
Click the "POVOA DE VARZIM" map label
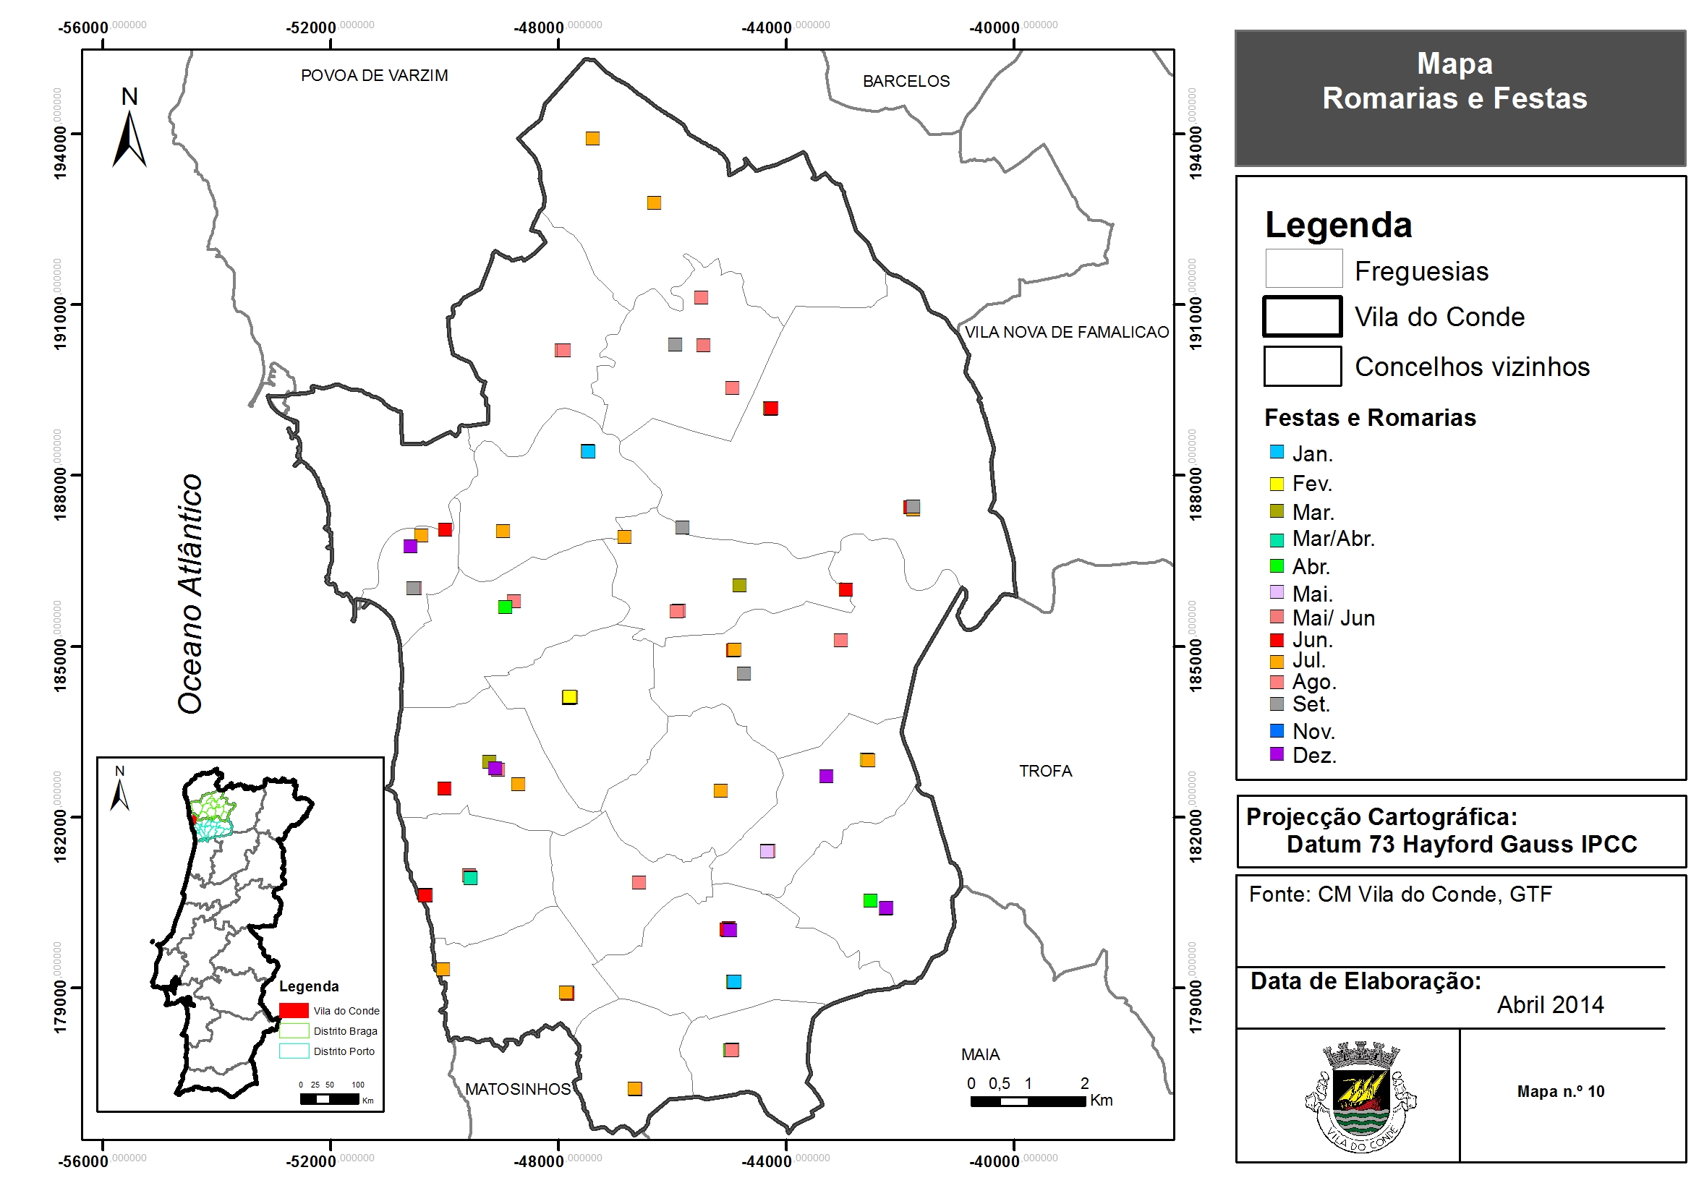point(374,75)
